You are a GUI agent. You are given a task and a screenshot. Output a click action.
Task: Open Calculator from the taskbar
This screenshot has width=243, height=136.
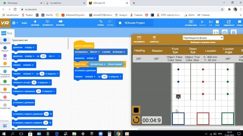click(x=109, y=134)
